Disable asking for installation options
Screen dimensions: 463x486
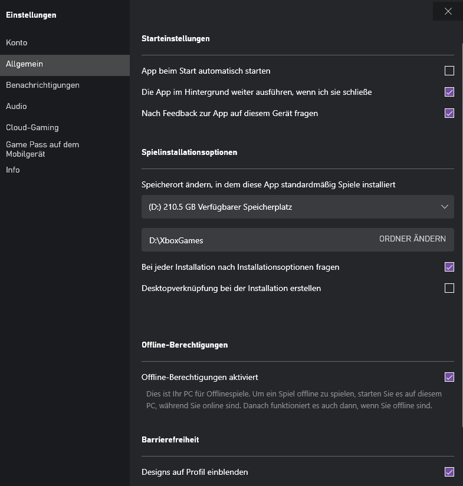tap(449, 267)
